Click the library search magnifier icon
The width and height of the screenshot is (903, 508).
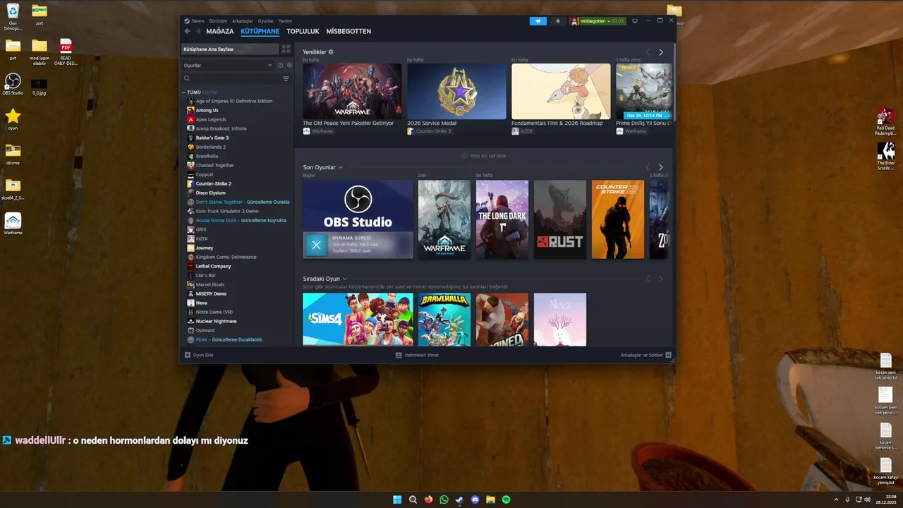[x=187, y=78]
